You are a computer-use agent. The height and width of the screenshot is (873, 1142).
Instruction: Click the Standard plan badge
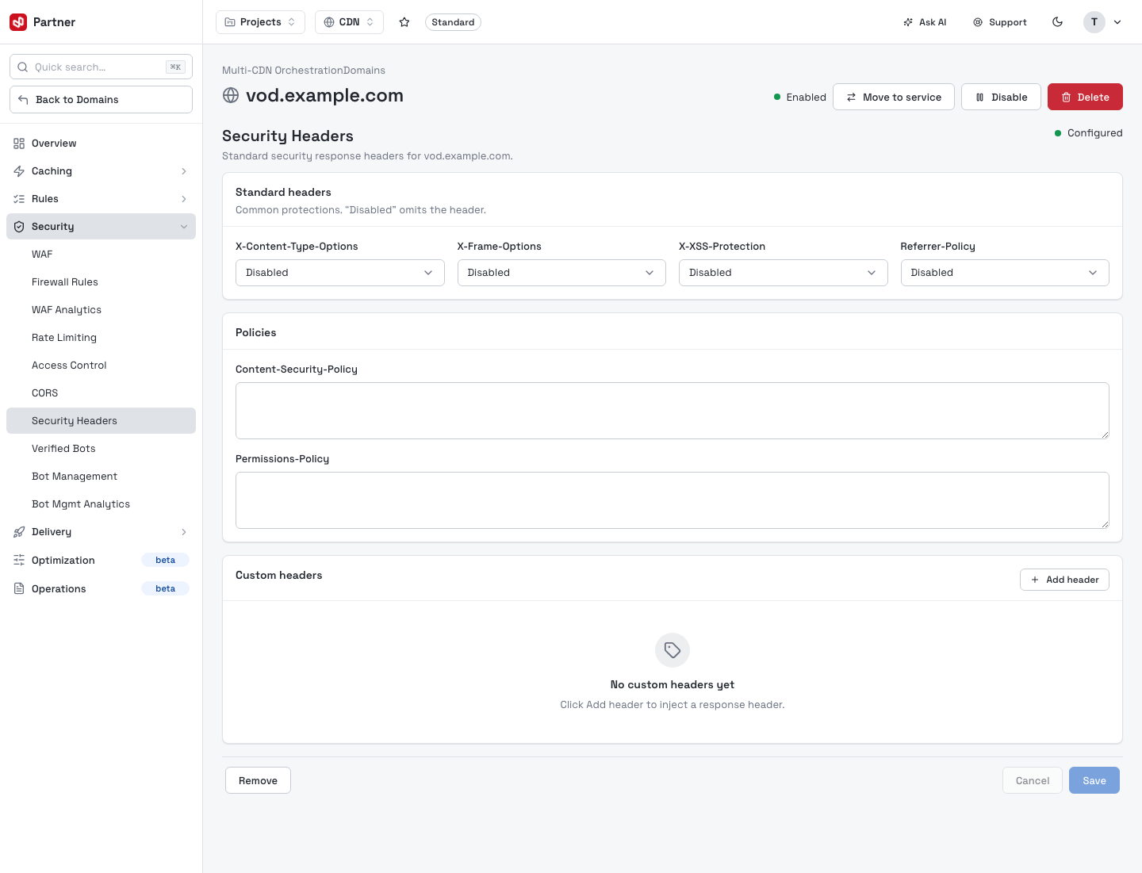coord(453,22)
